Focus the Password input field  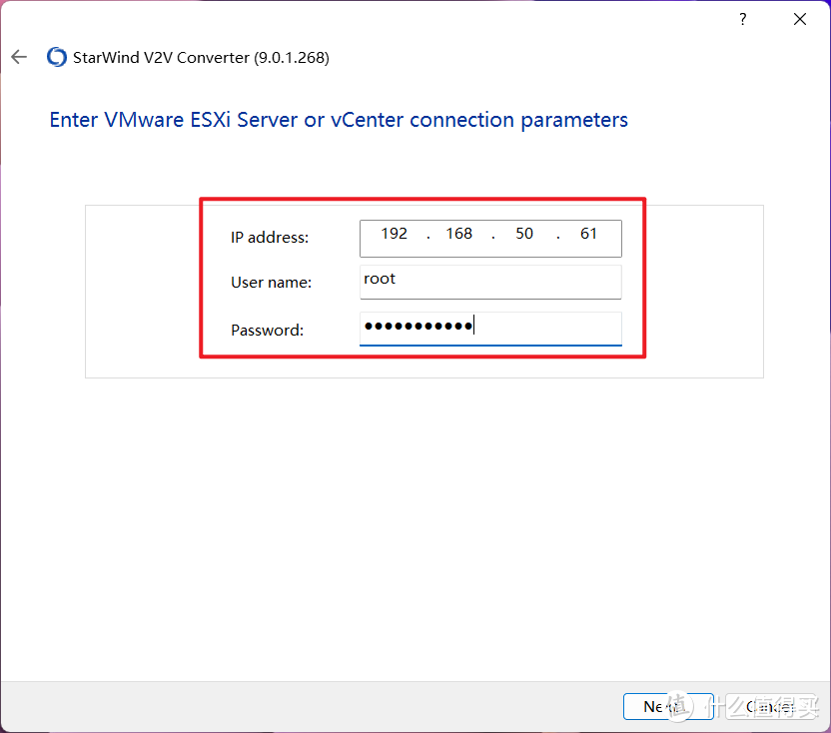point(490,329)
